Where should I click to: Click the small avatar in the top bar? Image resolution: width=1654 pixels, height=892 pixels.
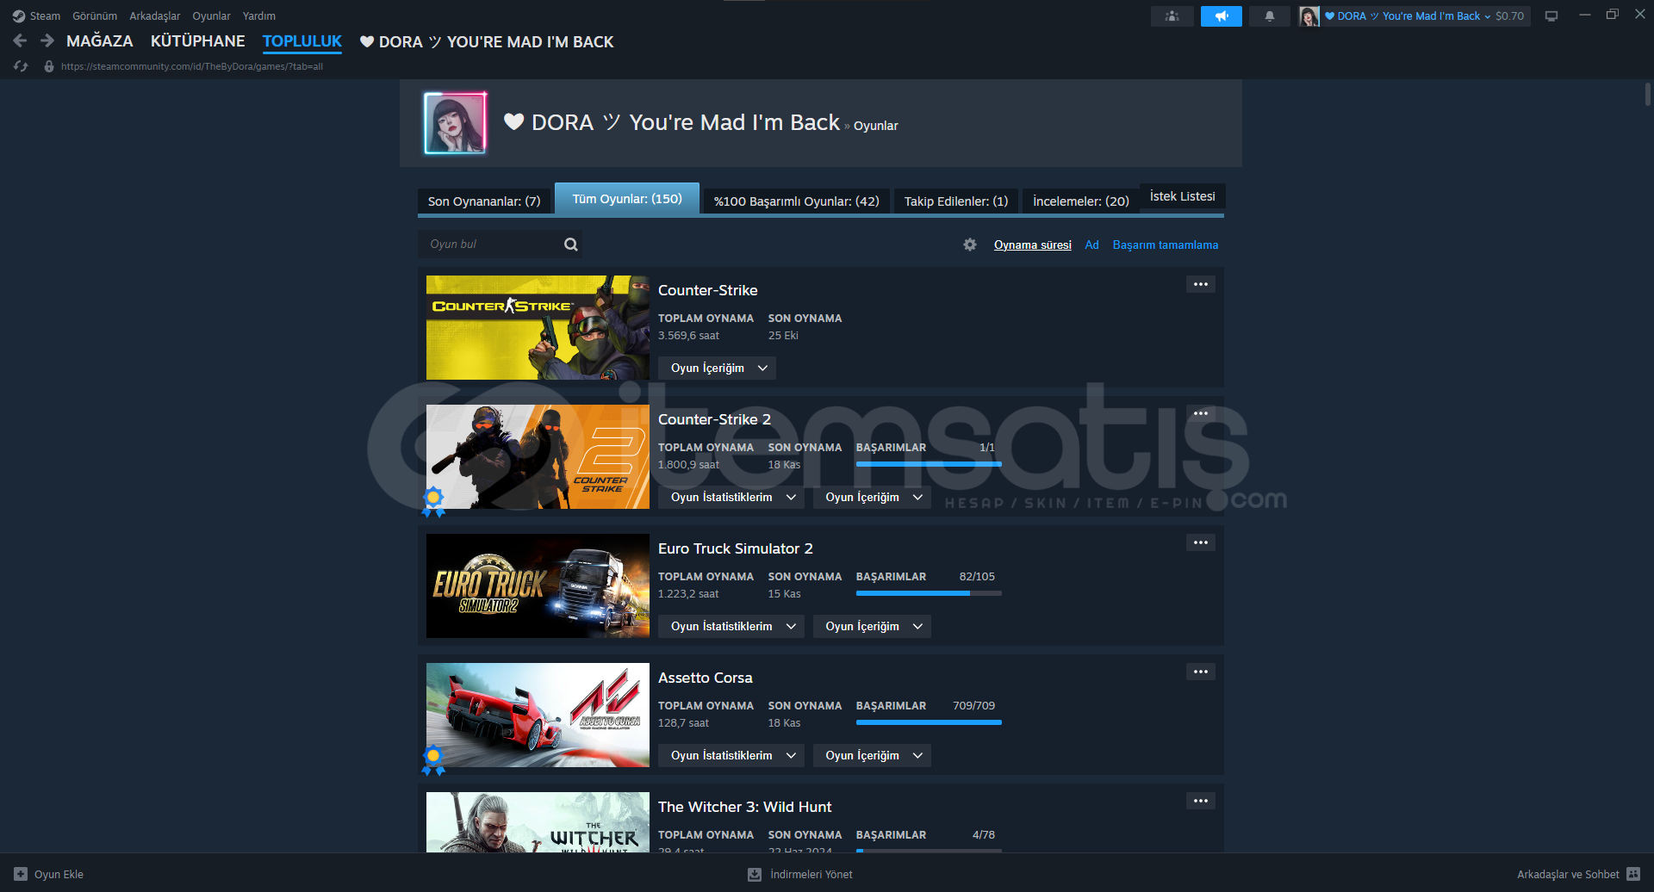[1309, 16]
